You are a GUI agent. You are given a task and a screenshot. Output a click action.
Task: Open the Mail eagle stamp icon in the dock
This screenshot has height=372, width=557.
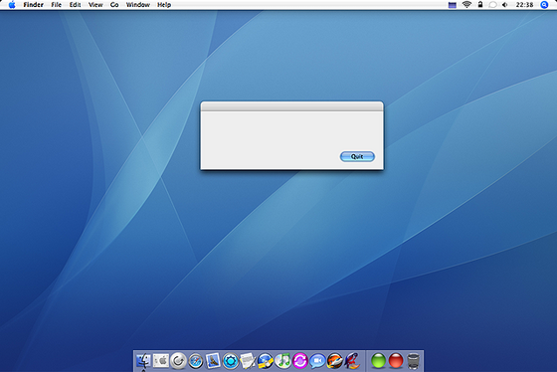coord(213,361)
